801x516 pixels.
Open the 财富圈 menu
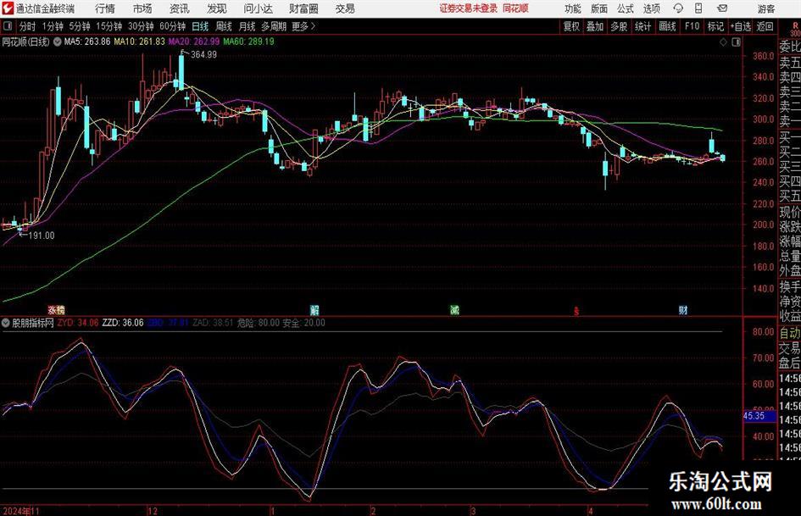pos(303,8)
